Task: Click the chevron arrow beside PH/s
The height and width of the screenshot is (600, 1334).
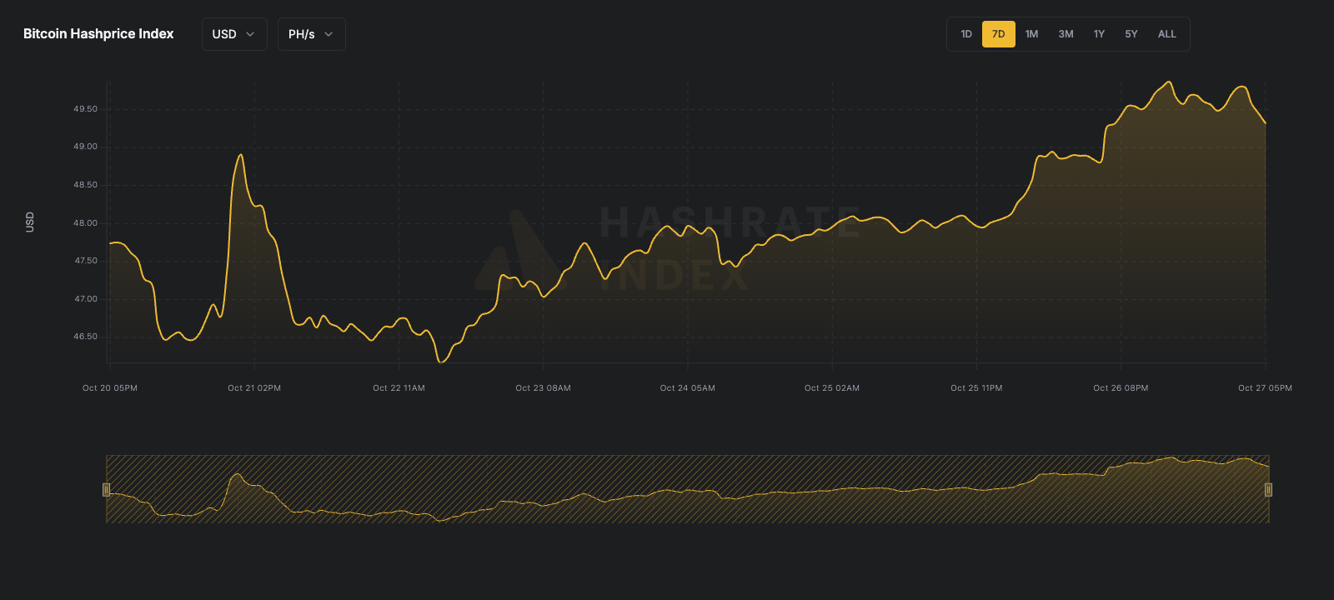Action: [x=328, y=34]
